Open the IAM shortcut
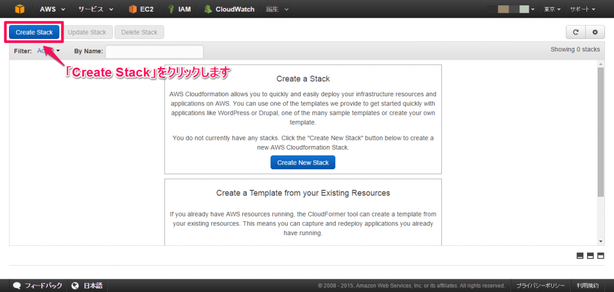 [x=180, y=9]
